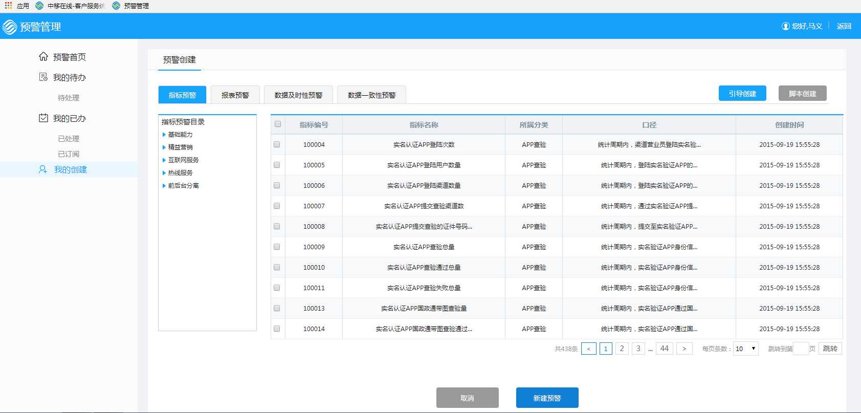Click the 指标编号 column header
Viewport: 861px width, 413px height.
point(314,125)
